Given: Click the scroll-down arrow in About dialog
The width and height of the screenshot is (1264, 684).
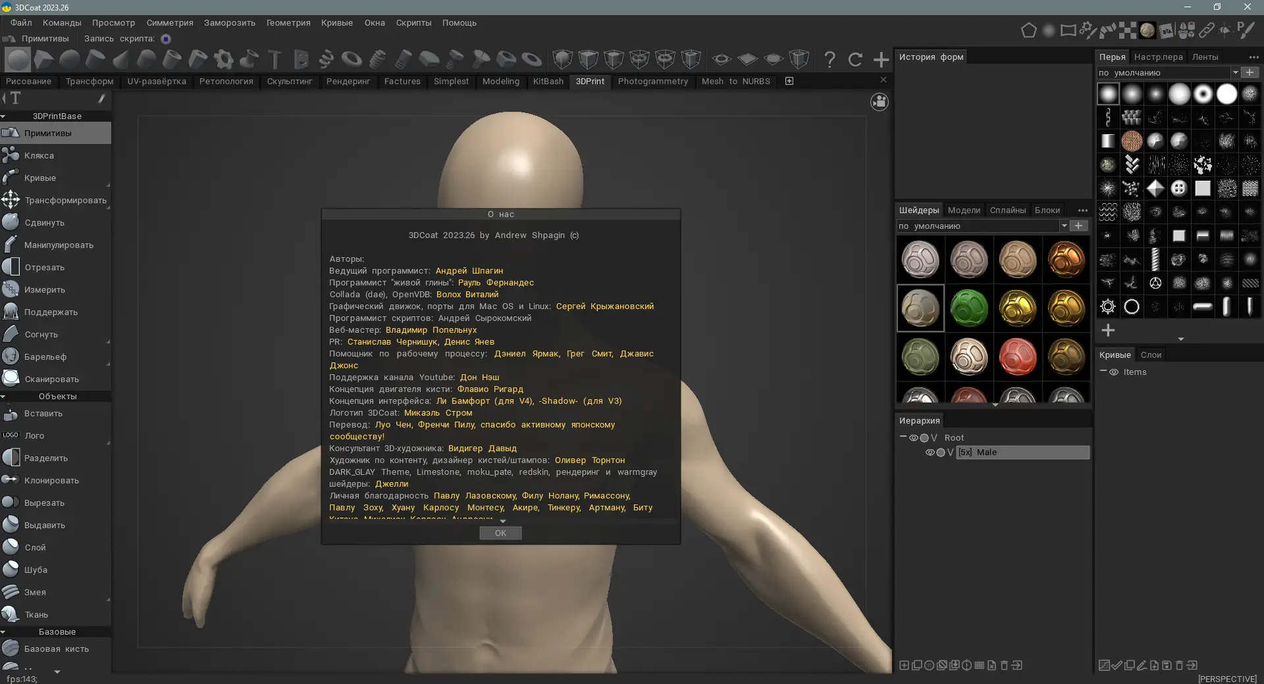Looking at the screenshot, I should [503, 521].
